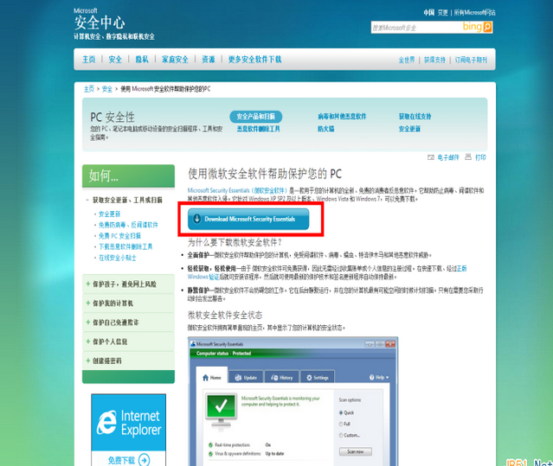
Task: Click the Microsoft Security Essentials (微软安全软件) link
Action: pos(237,190)
